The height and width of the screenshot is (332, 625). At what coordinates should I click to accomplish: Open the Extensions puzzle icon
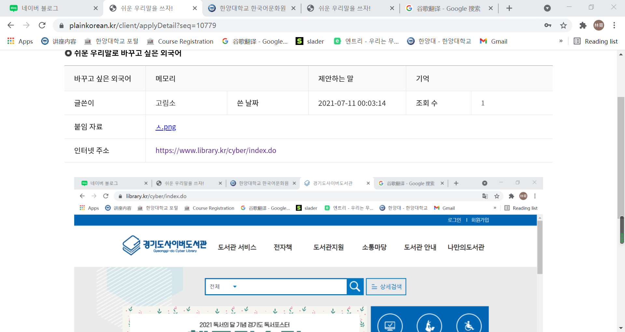click(x=583, y=25)
